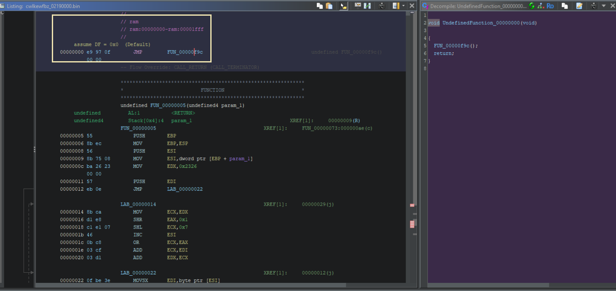Viewport: 616px width, 291px height.
Task: Open the Listing field editor icon
Action: 358,6
